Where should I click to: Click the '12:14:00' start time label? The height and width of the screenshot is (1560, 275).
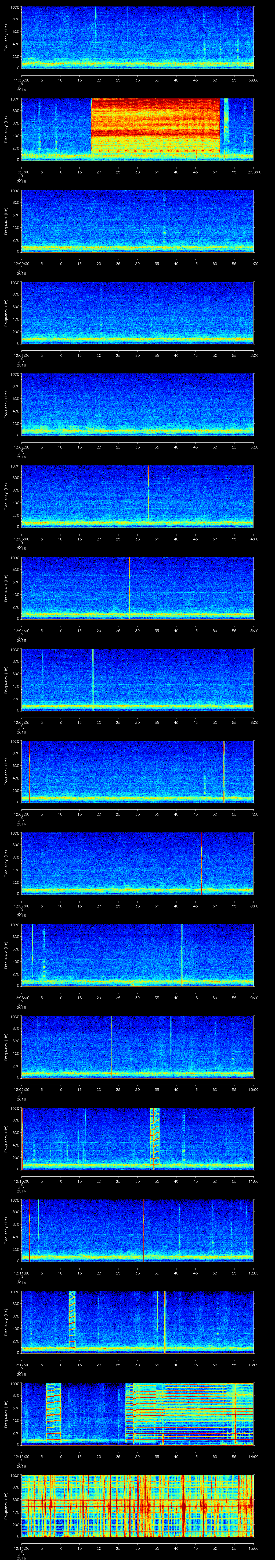click(x=21, y=1548)
